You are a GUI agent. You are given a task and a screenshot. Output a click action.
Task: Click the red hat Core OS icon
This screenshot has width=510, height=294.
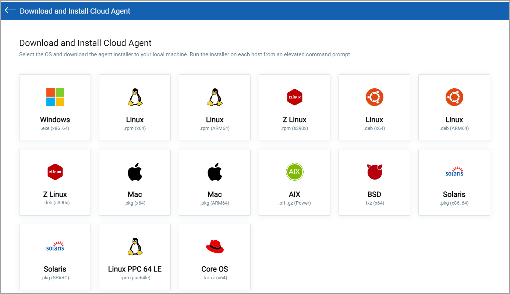pyautogui.click(x=215, y=247)
